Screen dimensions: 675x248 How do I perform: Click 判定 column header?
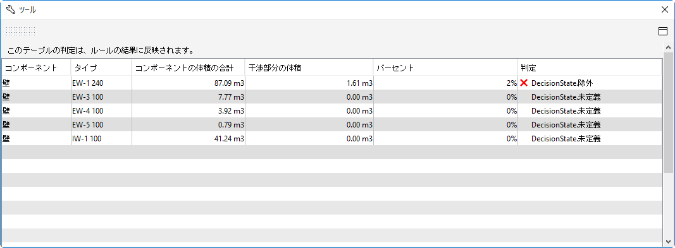click(x=590, y=68)
